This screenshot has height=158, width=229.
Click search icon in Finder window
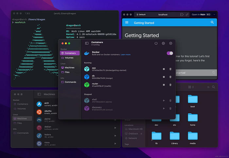[x=213, y=87]
